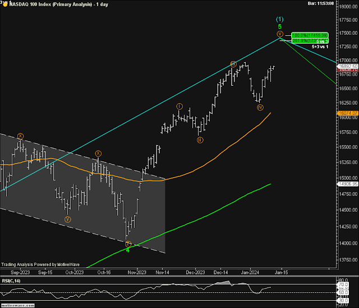Image resolution: width=359 pixels, height=308 pixels.
Task: Click the Nov-2023 date axis label
Action: coord(137,272)
